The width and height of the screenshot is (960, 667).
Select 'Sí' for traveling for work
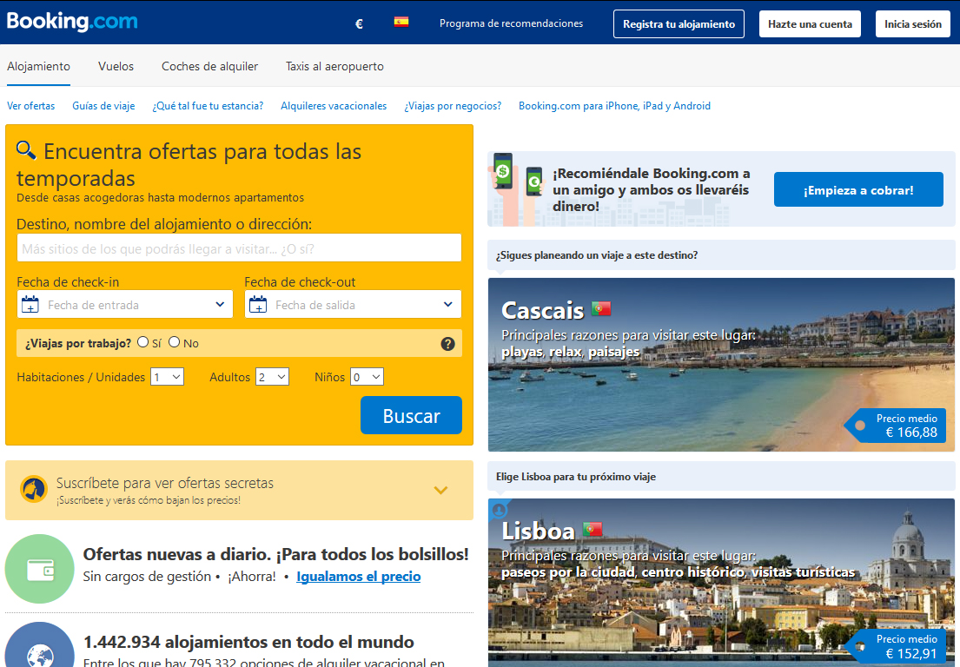pos(143,342)
